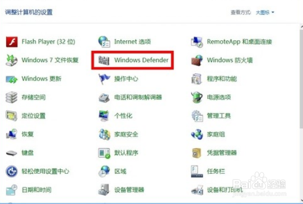
Task: Click the Windows 防火墙 icon
Action: point(197,60)
